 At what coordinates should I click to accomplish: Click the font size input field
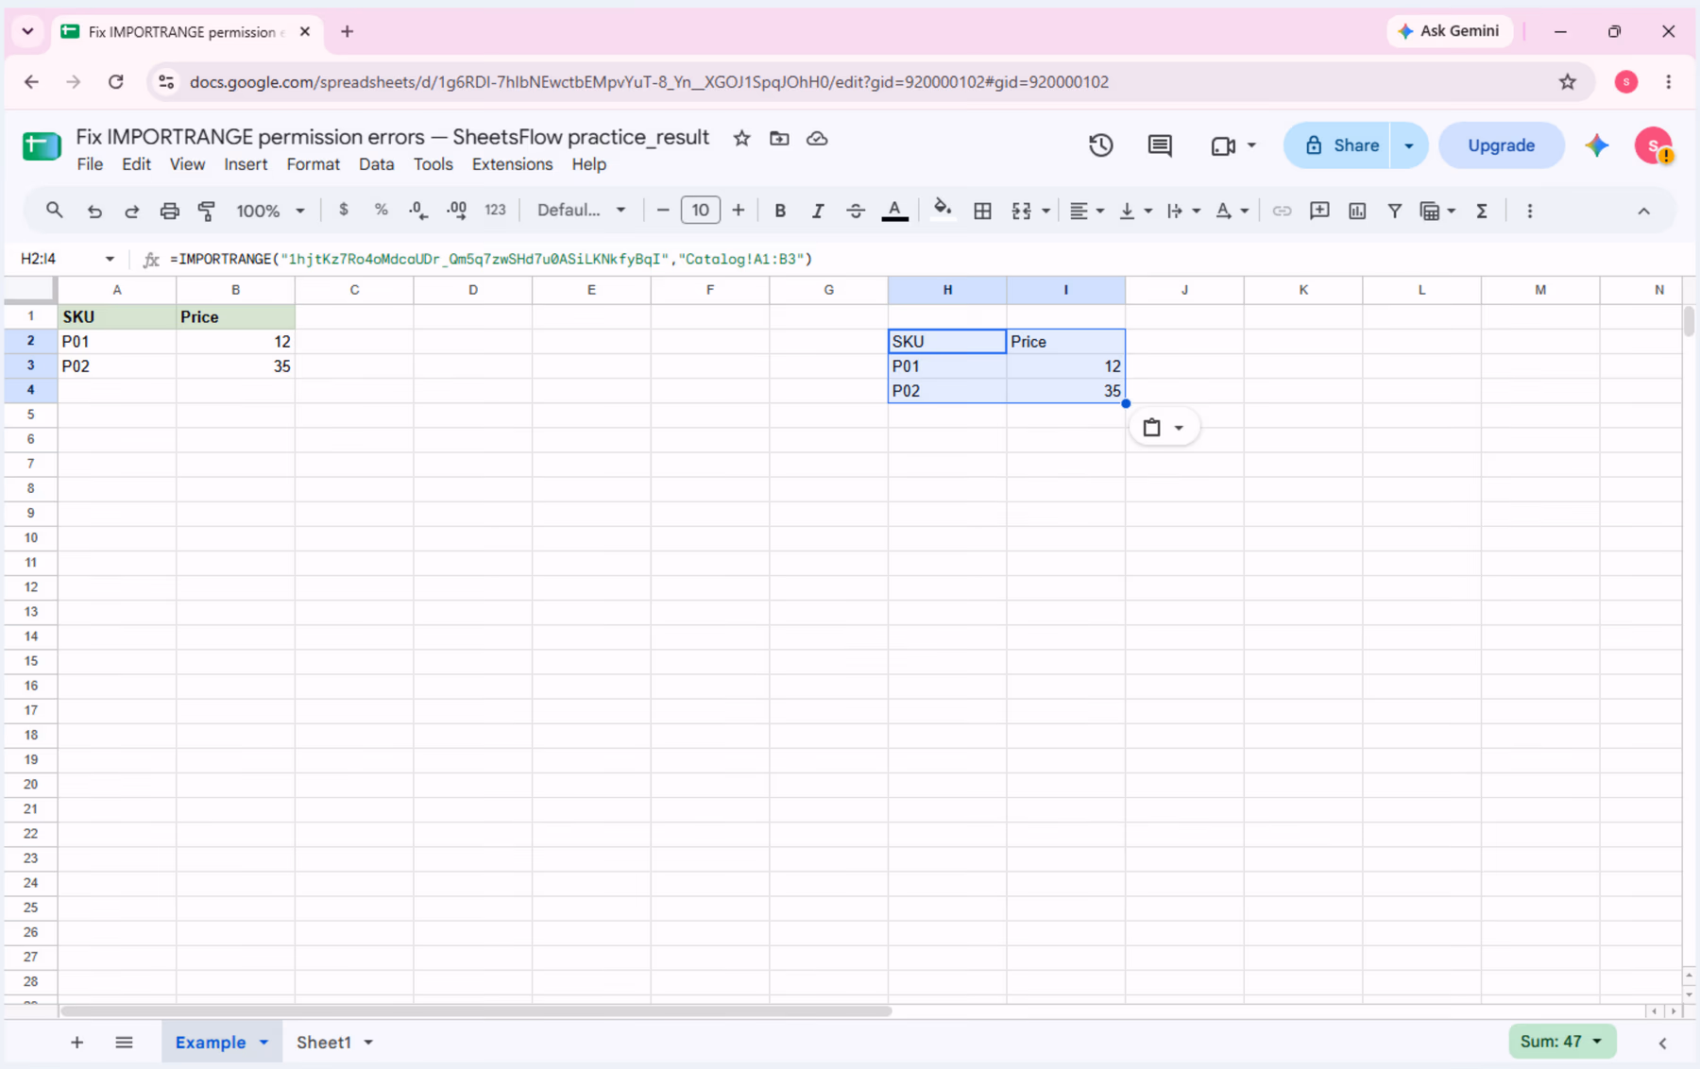[x=700, y=210]
